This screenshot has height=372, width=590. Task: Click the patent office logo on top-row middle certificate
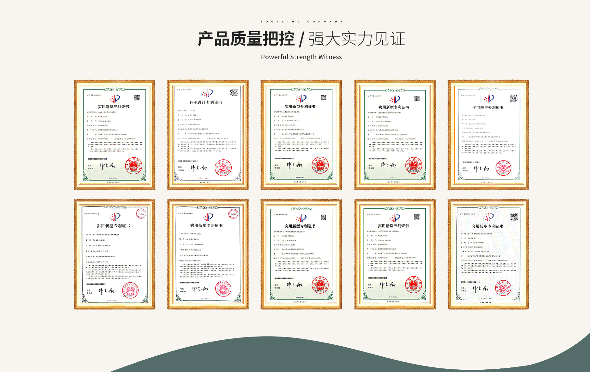(301, 98)
